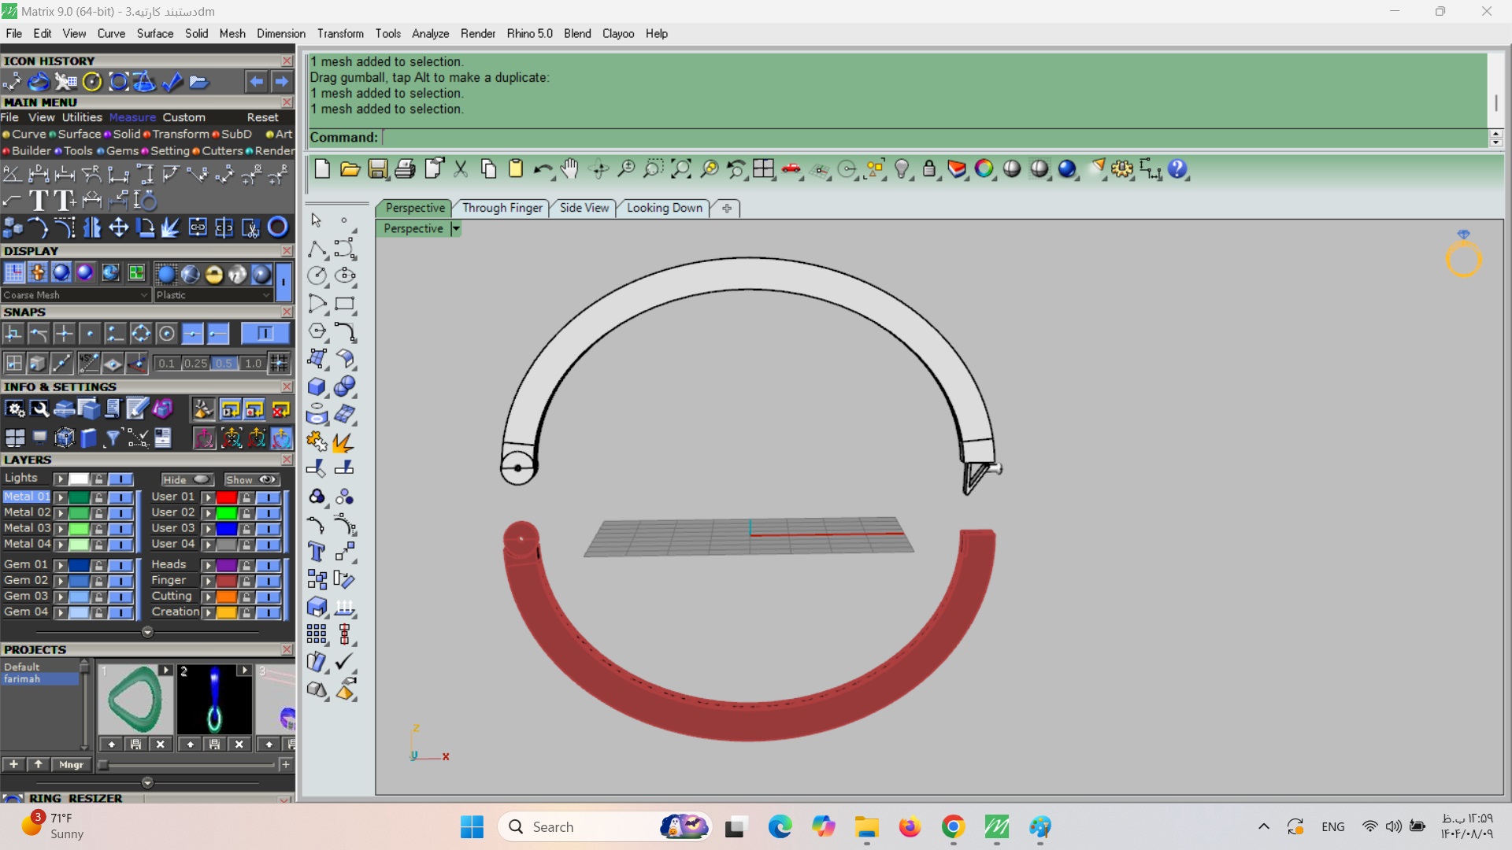The width and height of the screenshot is (1512, 850).
Task: Click the light bulb icon
Action: point(902,168)
